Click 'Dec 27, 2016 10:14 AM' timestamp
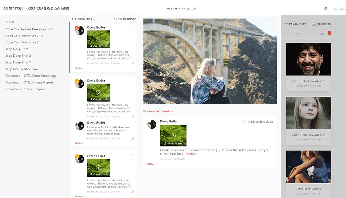346x198 pixels. tap(172, 159)
